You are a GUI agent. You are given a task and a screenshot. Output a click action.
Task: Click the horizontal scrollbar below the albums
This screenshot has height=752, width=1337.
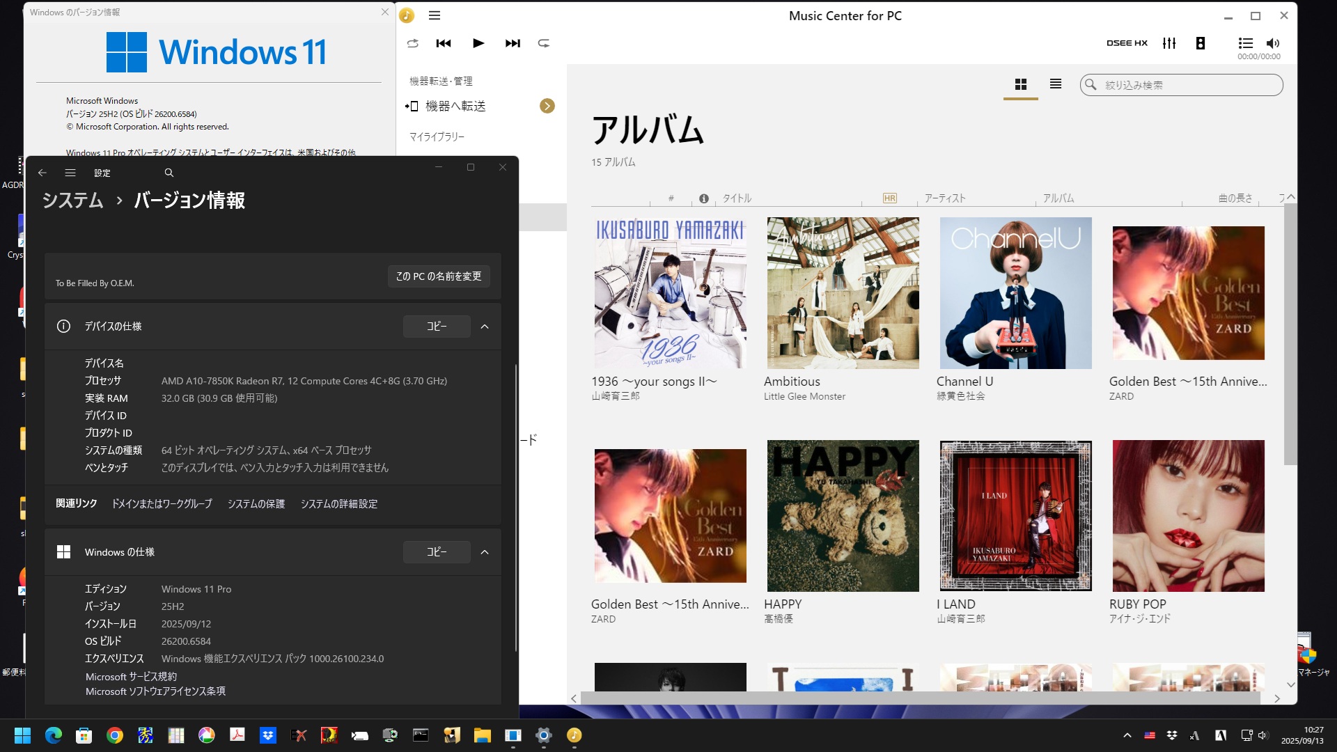pos(921,698)
